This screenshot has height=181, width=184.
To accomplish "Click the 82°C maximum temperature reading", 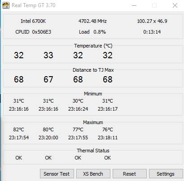I will 18,129.
